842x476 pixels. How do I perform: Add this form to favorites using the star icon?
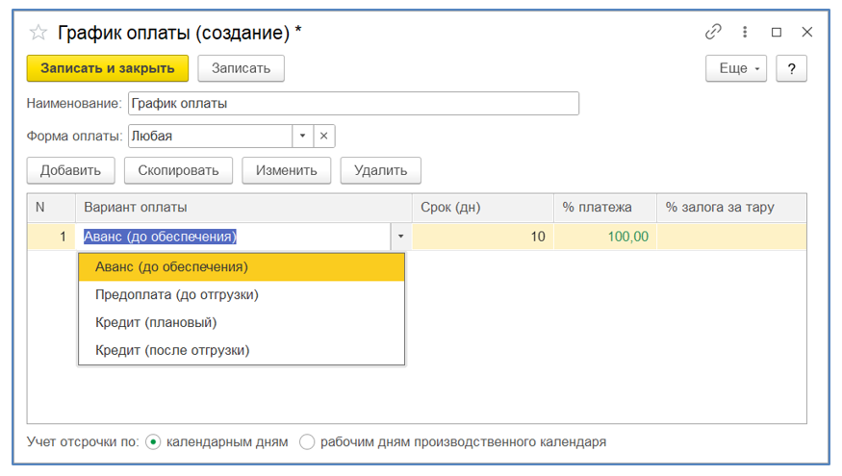(38, 33)
